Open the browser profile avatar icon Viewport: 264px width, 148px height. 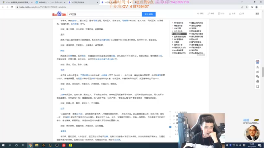click(x=257, y=7)
